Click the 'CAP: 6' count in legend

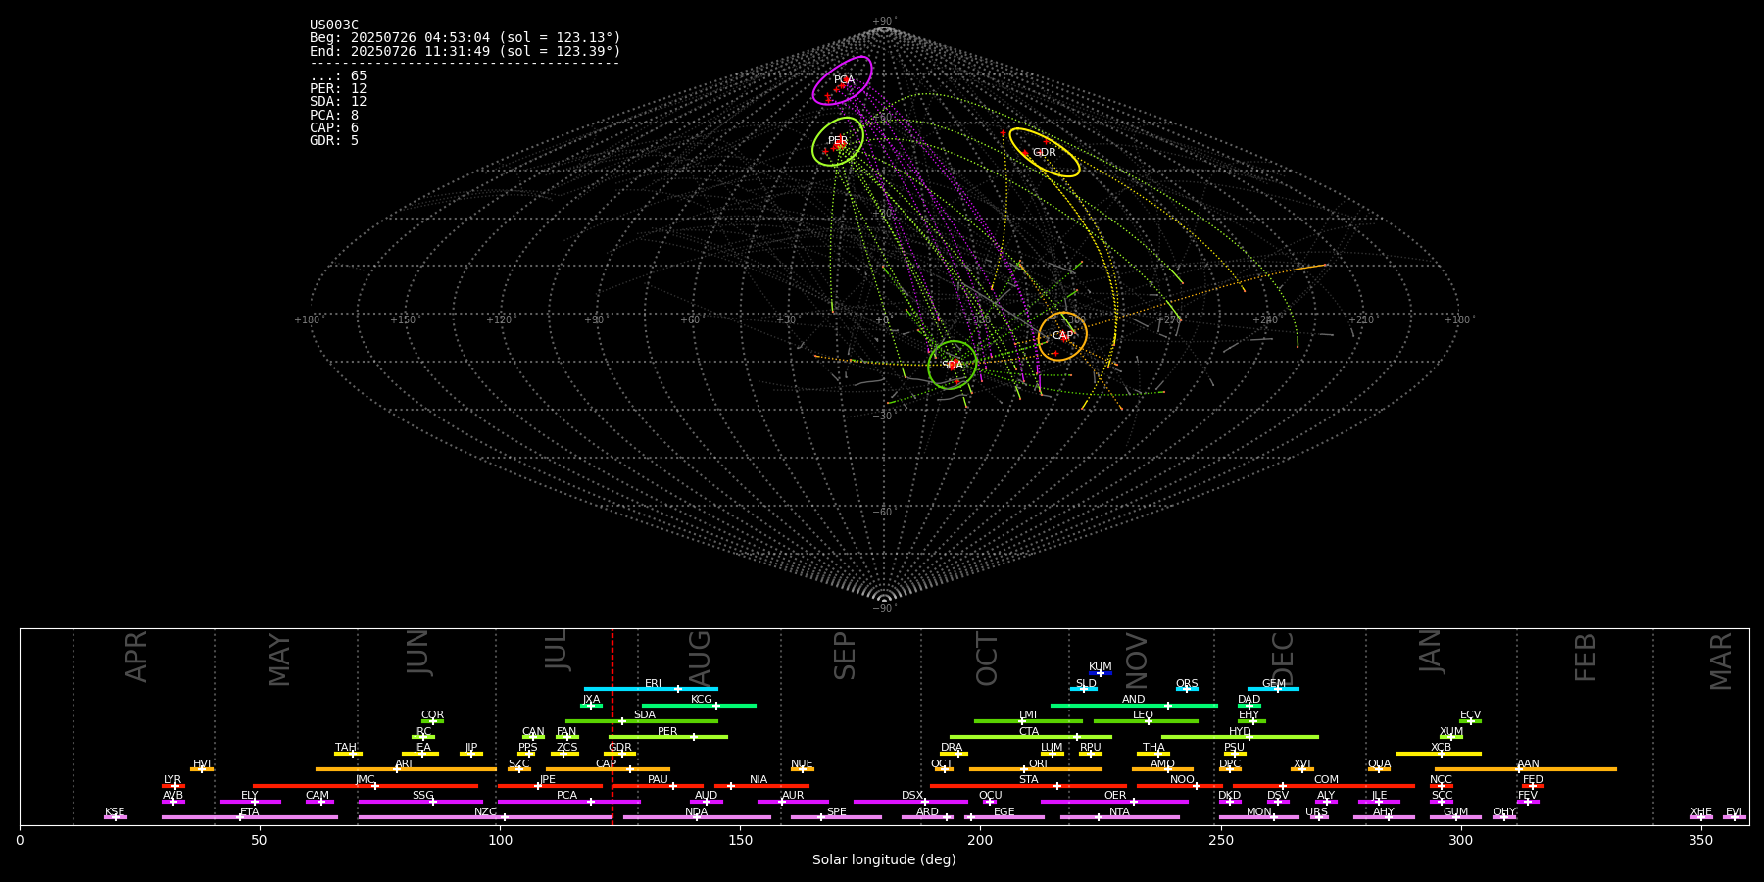point(334,128)
